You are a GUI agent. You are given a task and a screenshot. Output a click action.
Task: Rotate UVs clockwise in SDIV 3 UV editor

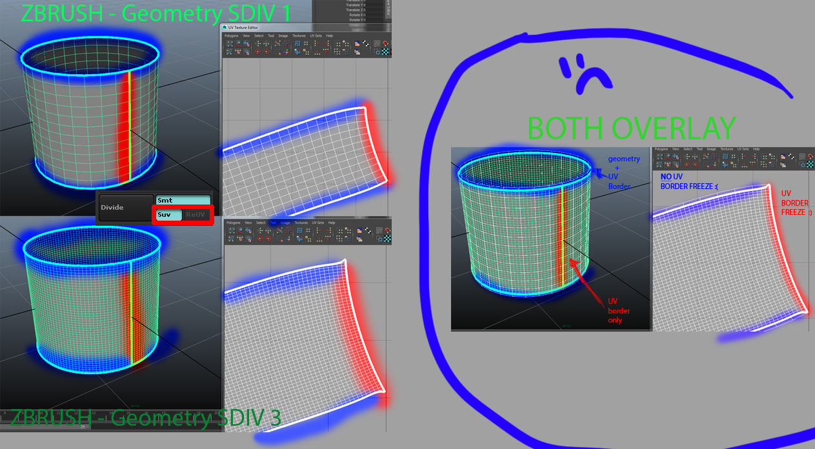pyautogui.click(x=268, y=238)
